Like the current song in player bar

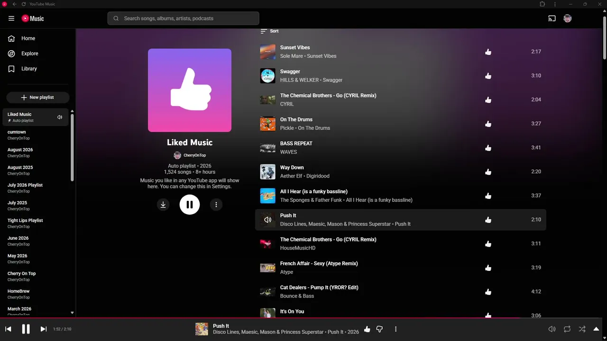pyautogui.click(x=367, y=329)
